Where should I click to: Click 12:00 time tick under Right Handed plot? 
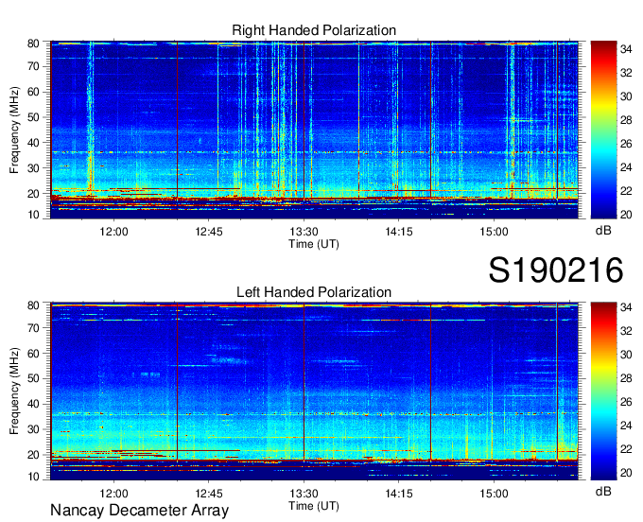click(113, 232)
